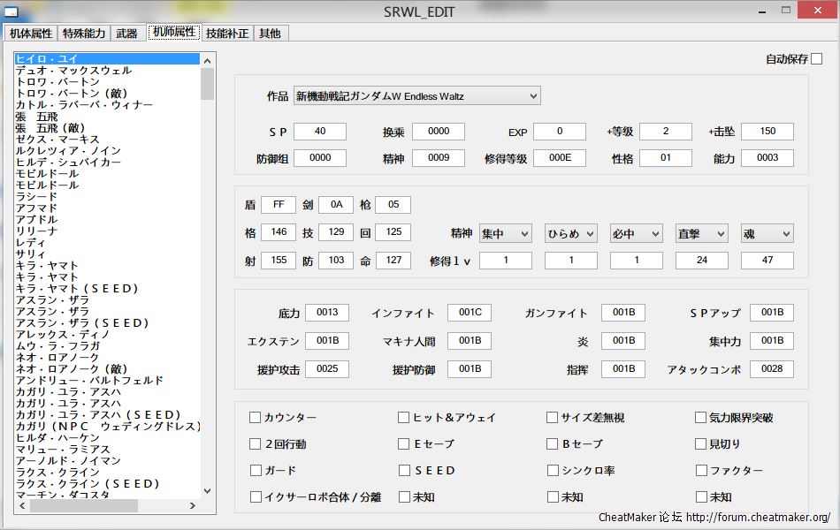
Task: Click the 底力 value field
Action: pyautogui.click(x=327, y=313)
